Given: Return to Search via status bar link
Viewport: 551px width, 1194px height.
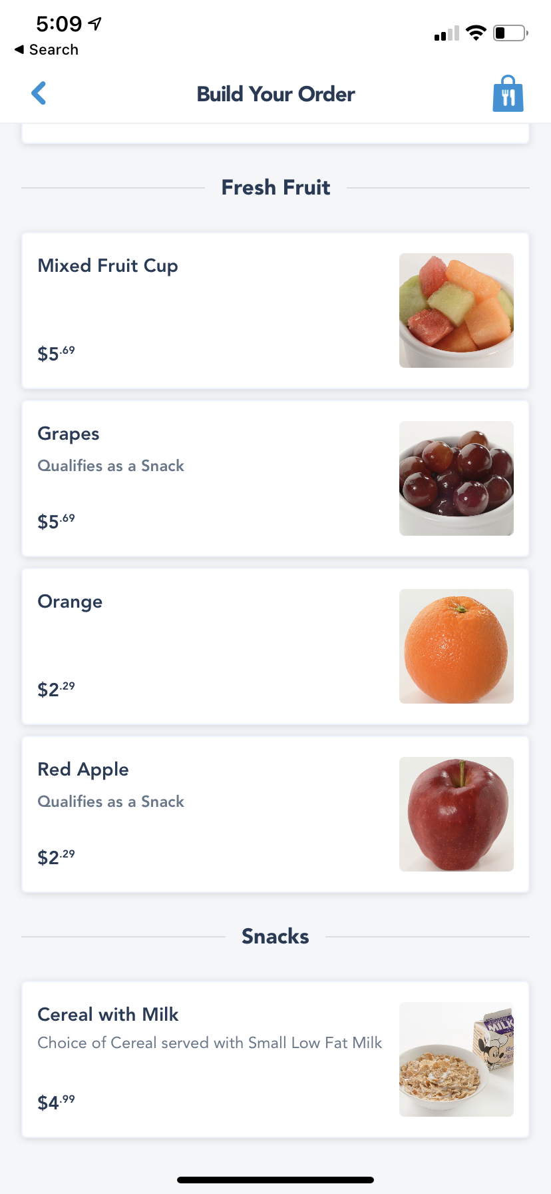Looking at the screenshot, I should pos(47,50).
